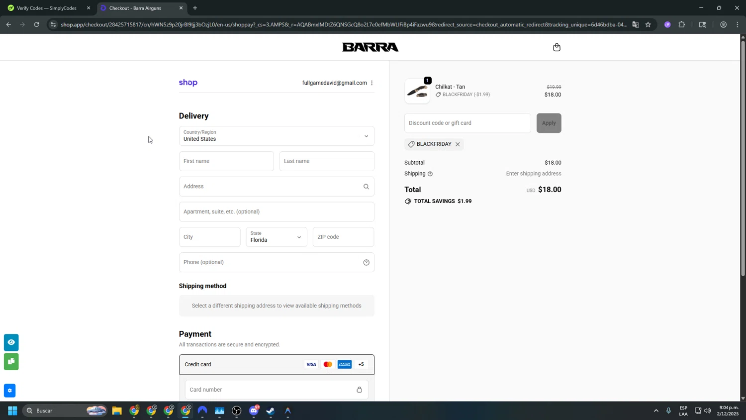Show phone number help tooltip
746x420 pixels.
point(366,262)
